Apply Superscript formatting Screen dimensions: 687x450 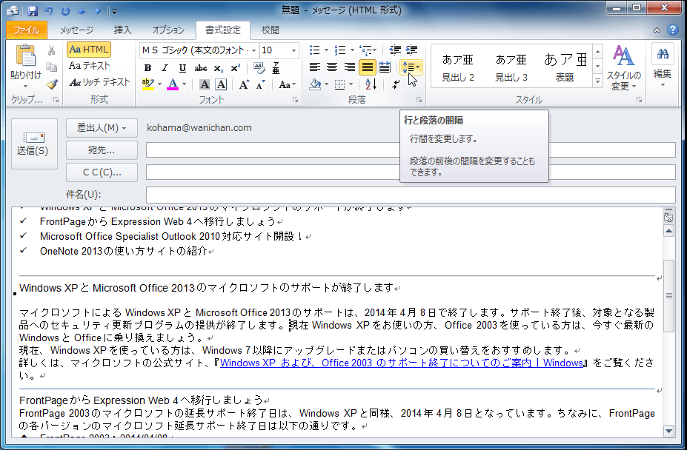pyautogui.click(x=235, y=68)
